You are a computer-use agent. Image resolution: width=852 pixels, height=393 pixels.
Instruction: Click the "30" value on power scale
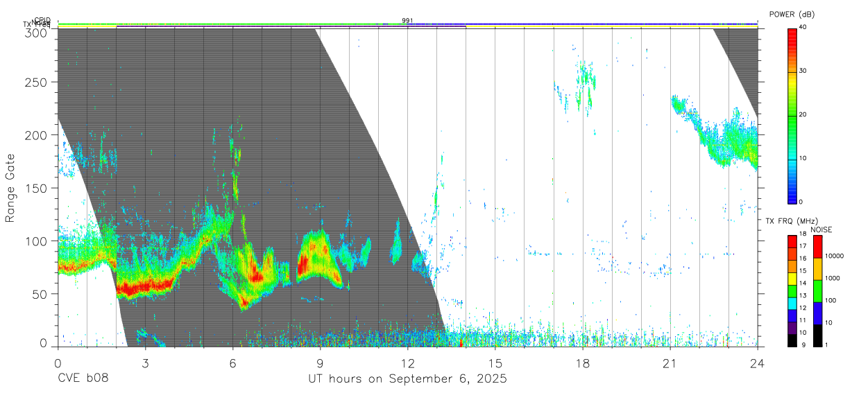803,71
